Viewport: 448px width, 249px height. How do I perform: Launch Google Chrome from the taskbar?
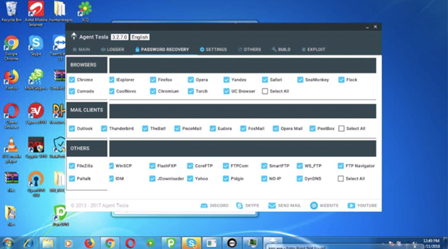pyautogui.click(x=110, y=243)
